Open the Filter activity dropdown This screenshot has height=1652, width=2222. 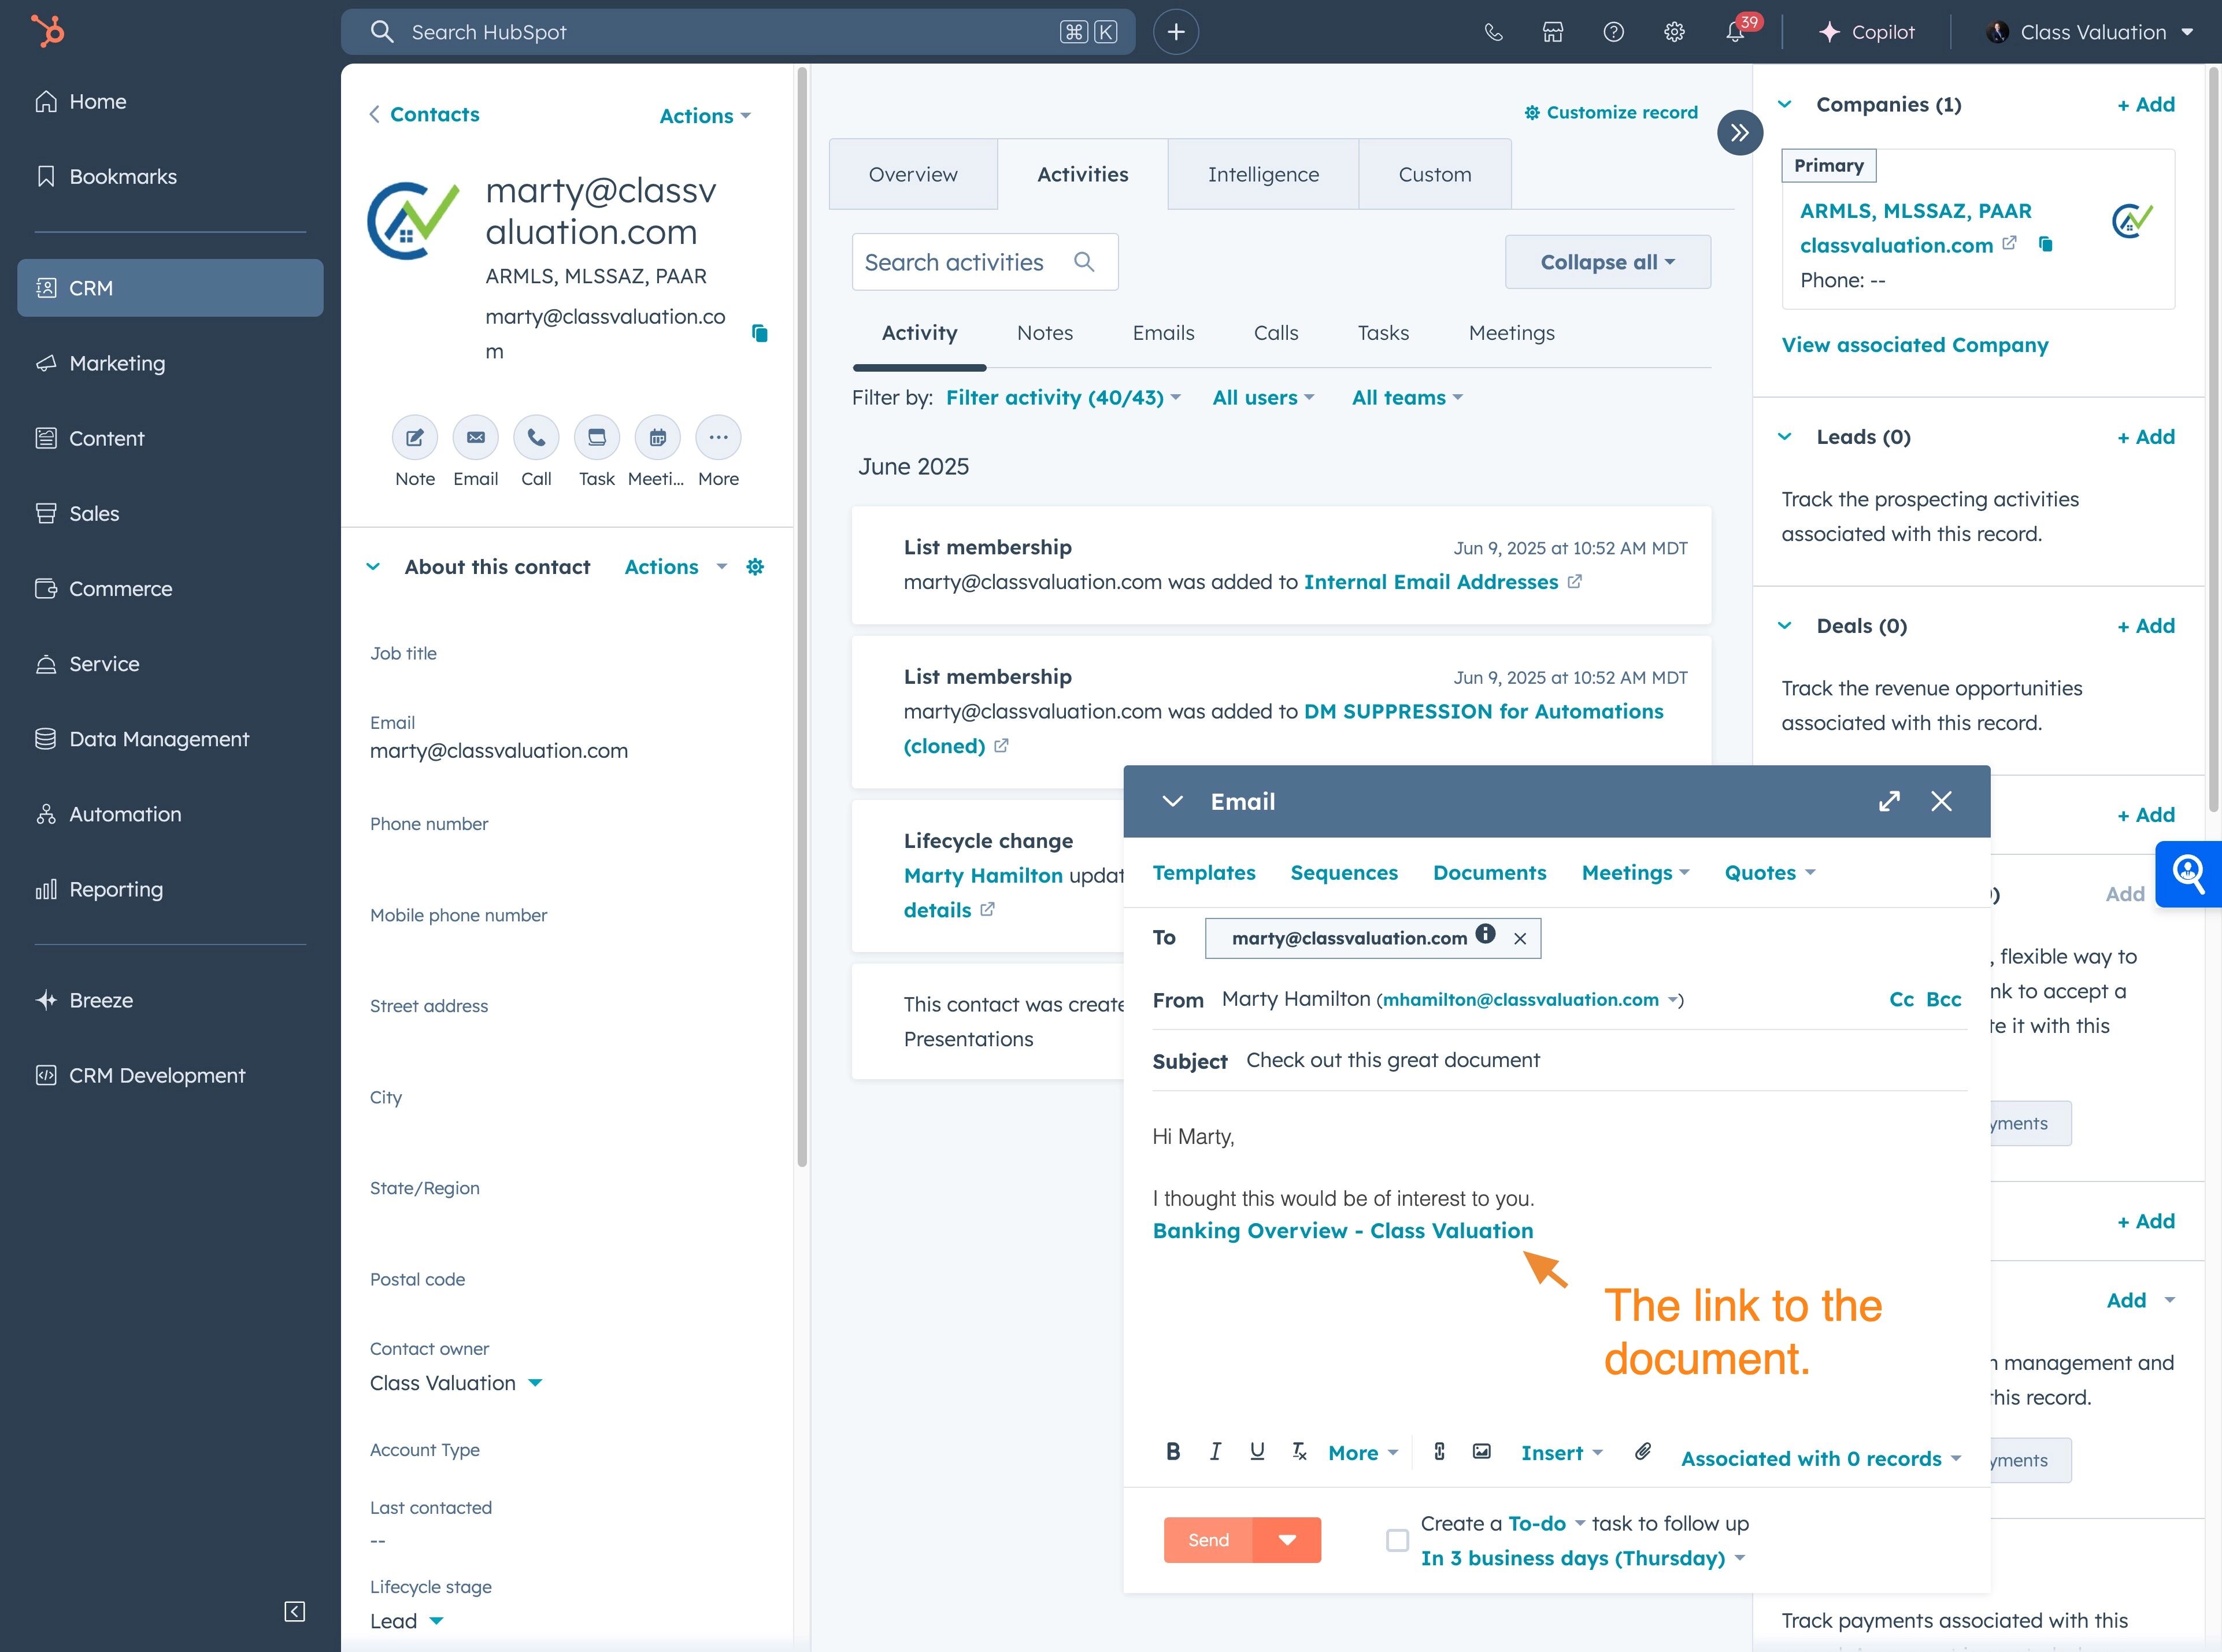(x=1062, y=398)
